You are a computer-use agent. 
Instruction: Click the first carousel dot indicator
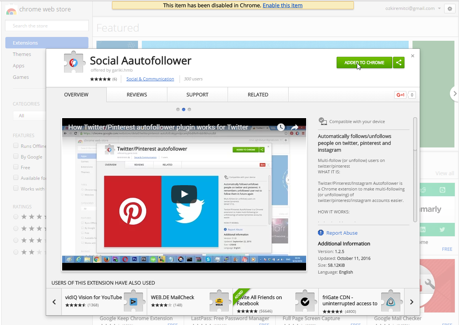pyautogui.click(x=178, y=109)
